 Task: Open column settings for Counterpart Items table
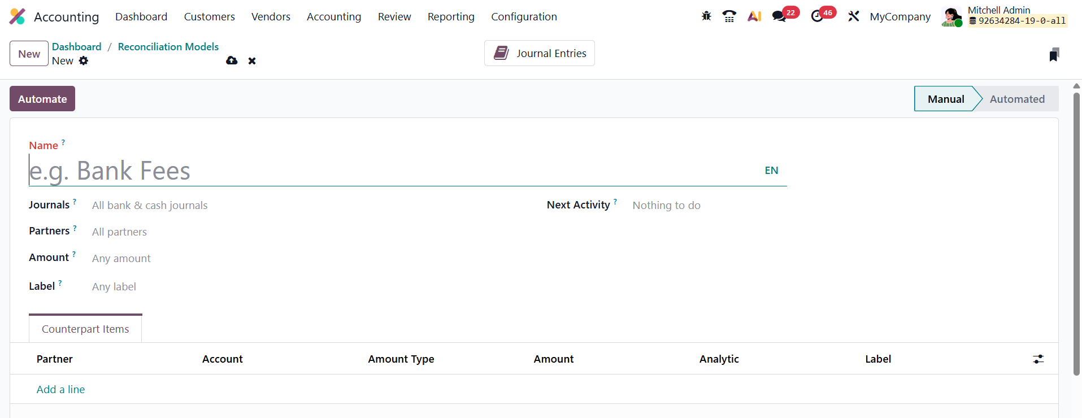(x=1038, y=359)
